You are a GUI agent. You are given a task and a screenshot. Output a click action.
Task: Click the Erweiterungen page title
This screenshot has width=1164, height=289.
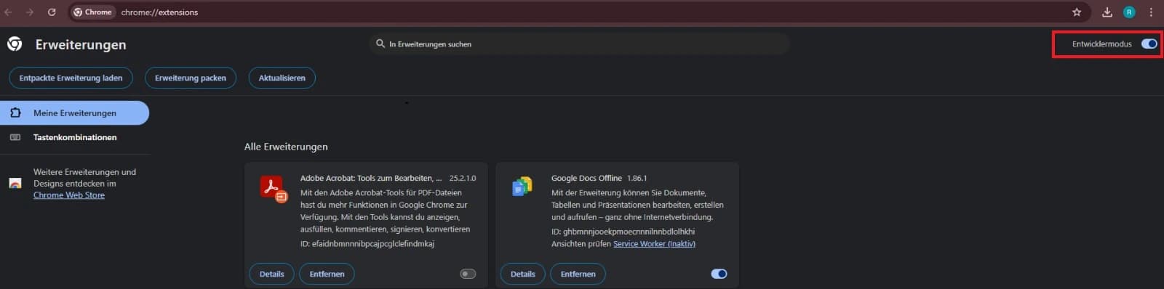click(x=81, y=44)
